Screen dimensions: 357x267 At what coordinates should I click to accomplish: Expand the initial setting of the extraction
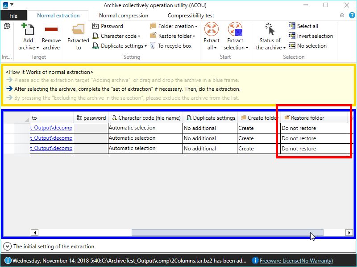pyautogui.click(x=8, y=246)
